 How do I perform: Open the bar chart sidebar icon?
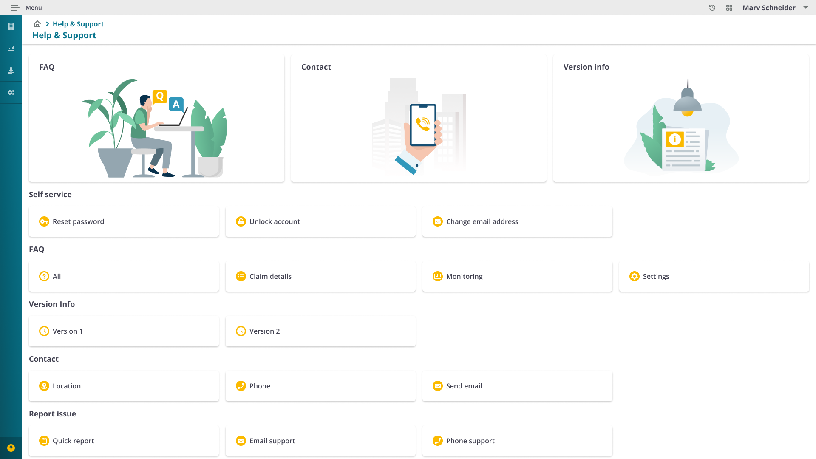click(11, 48)
